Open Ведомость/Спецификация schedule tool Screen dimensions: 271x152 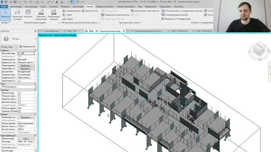176,19
